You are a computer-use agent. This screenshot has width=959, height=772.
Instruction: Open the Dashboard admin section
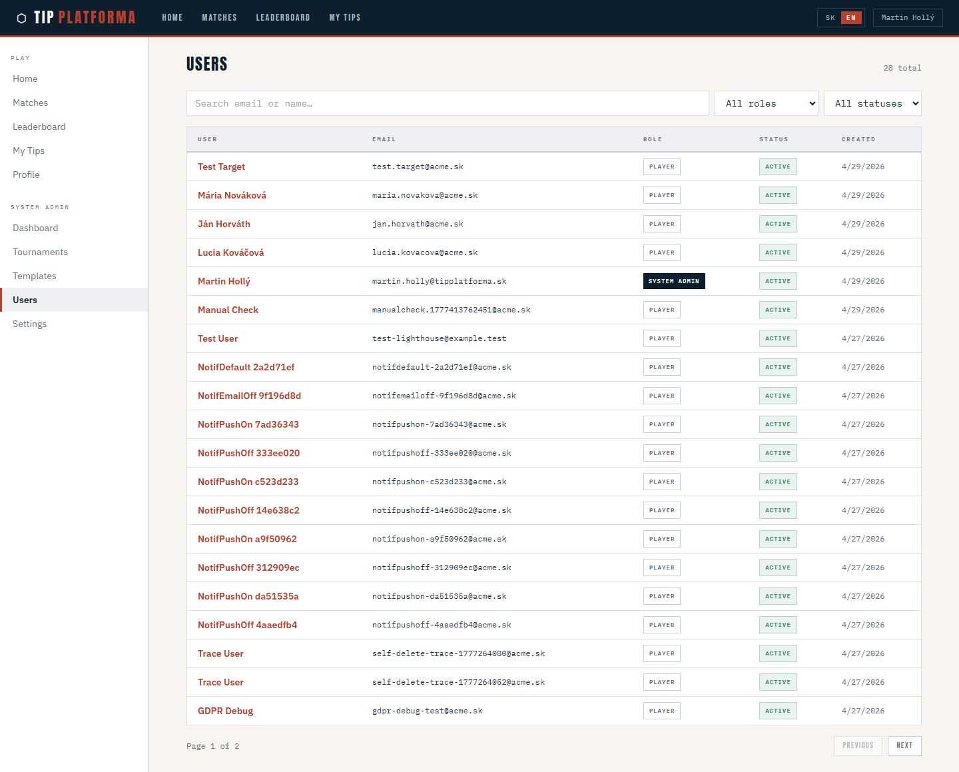coord(35,228)
